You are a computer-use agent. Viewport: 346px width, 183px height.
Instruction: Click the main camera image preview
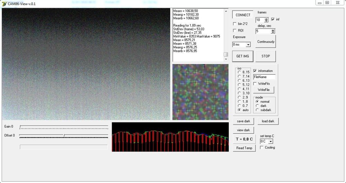[x=86, y=64]
